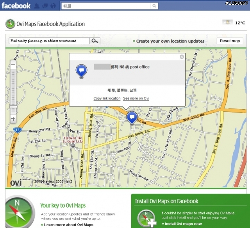Click the blue location marker on map
250x228 pixels.
coord(132,118)
